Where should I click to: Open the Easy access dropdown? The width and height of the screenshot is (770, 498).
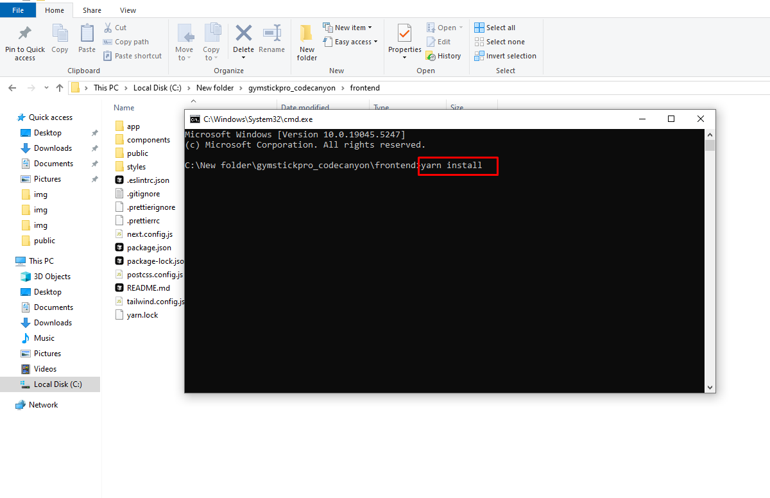350,42
